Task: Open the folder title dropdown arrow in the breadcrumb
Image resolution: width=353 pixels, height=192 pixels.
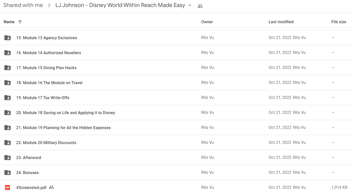Action: tap(190, 5)
